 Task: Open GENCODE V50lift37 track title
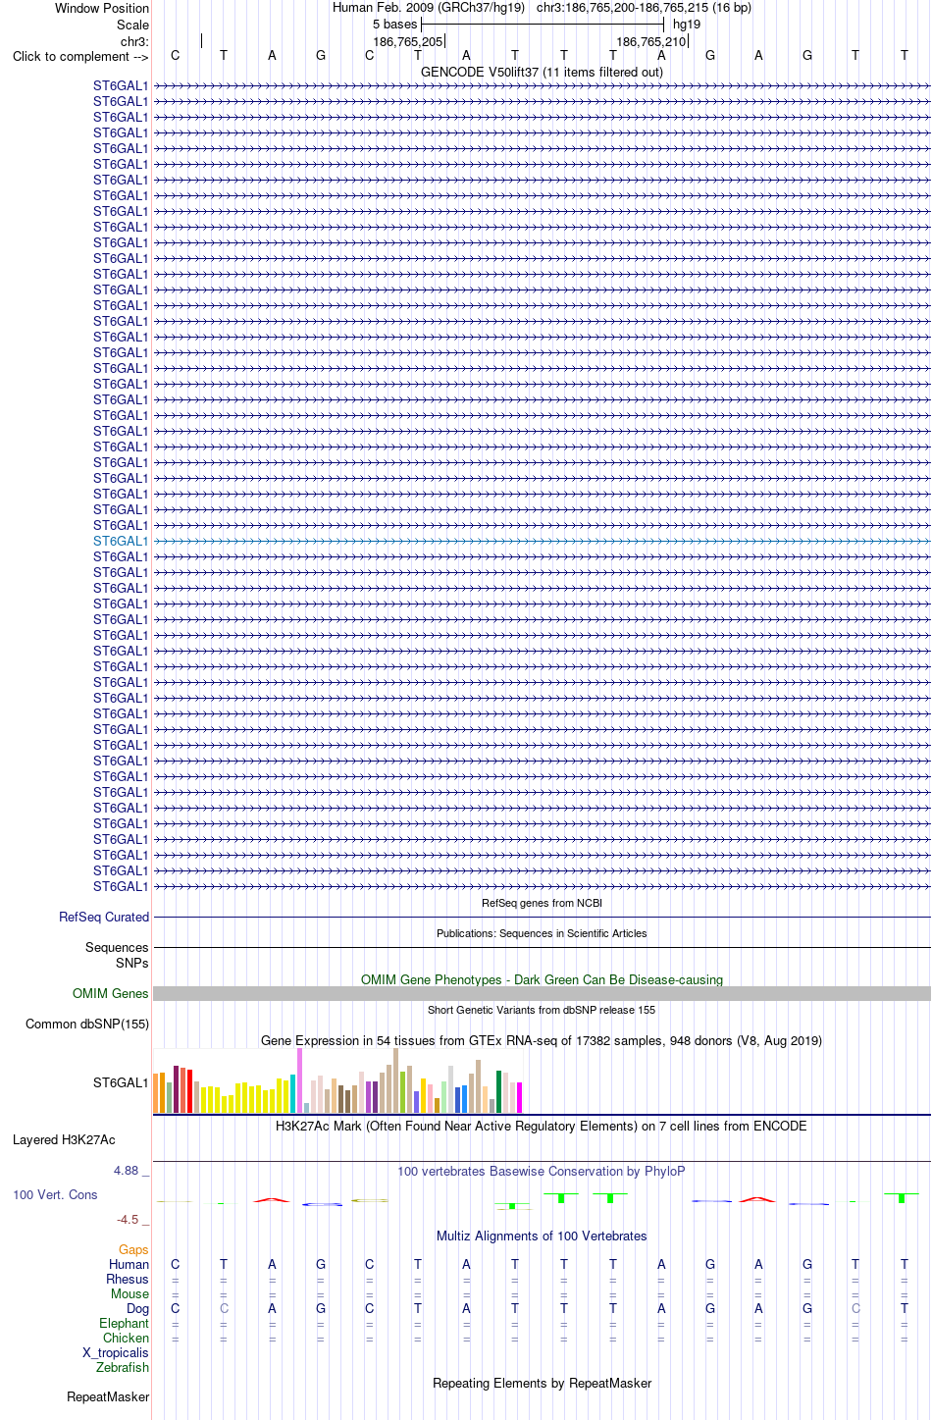click(542, 72)
